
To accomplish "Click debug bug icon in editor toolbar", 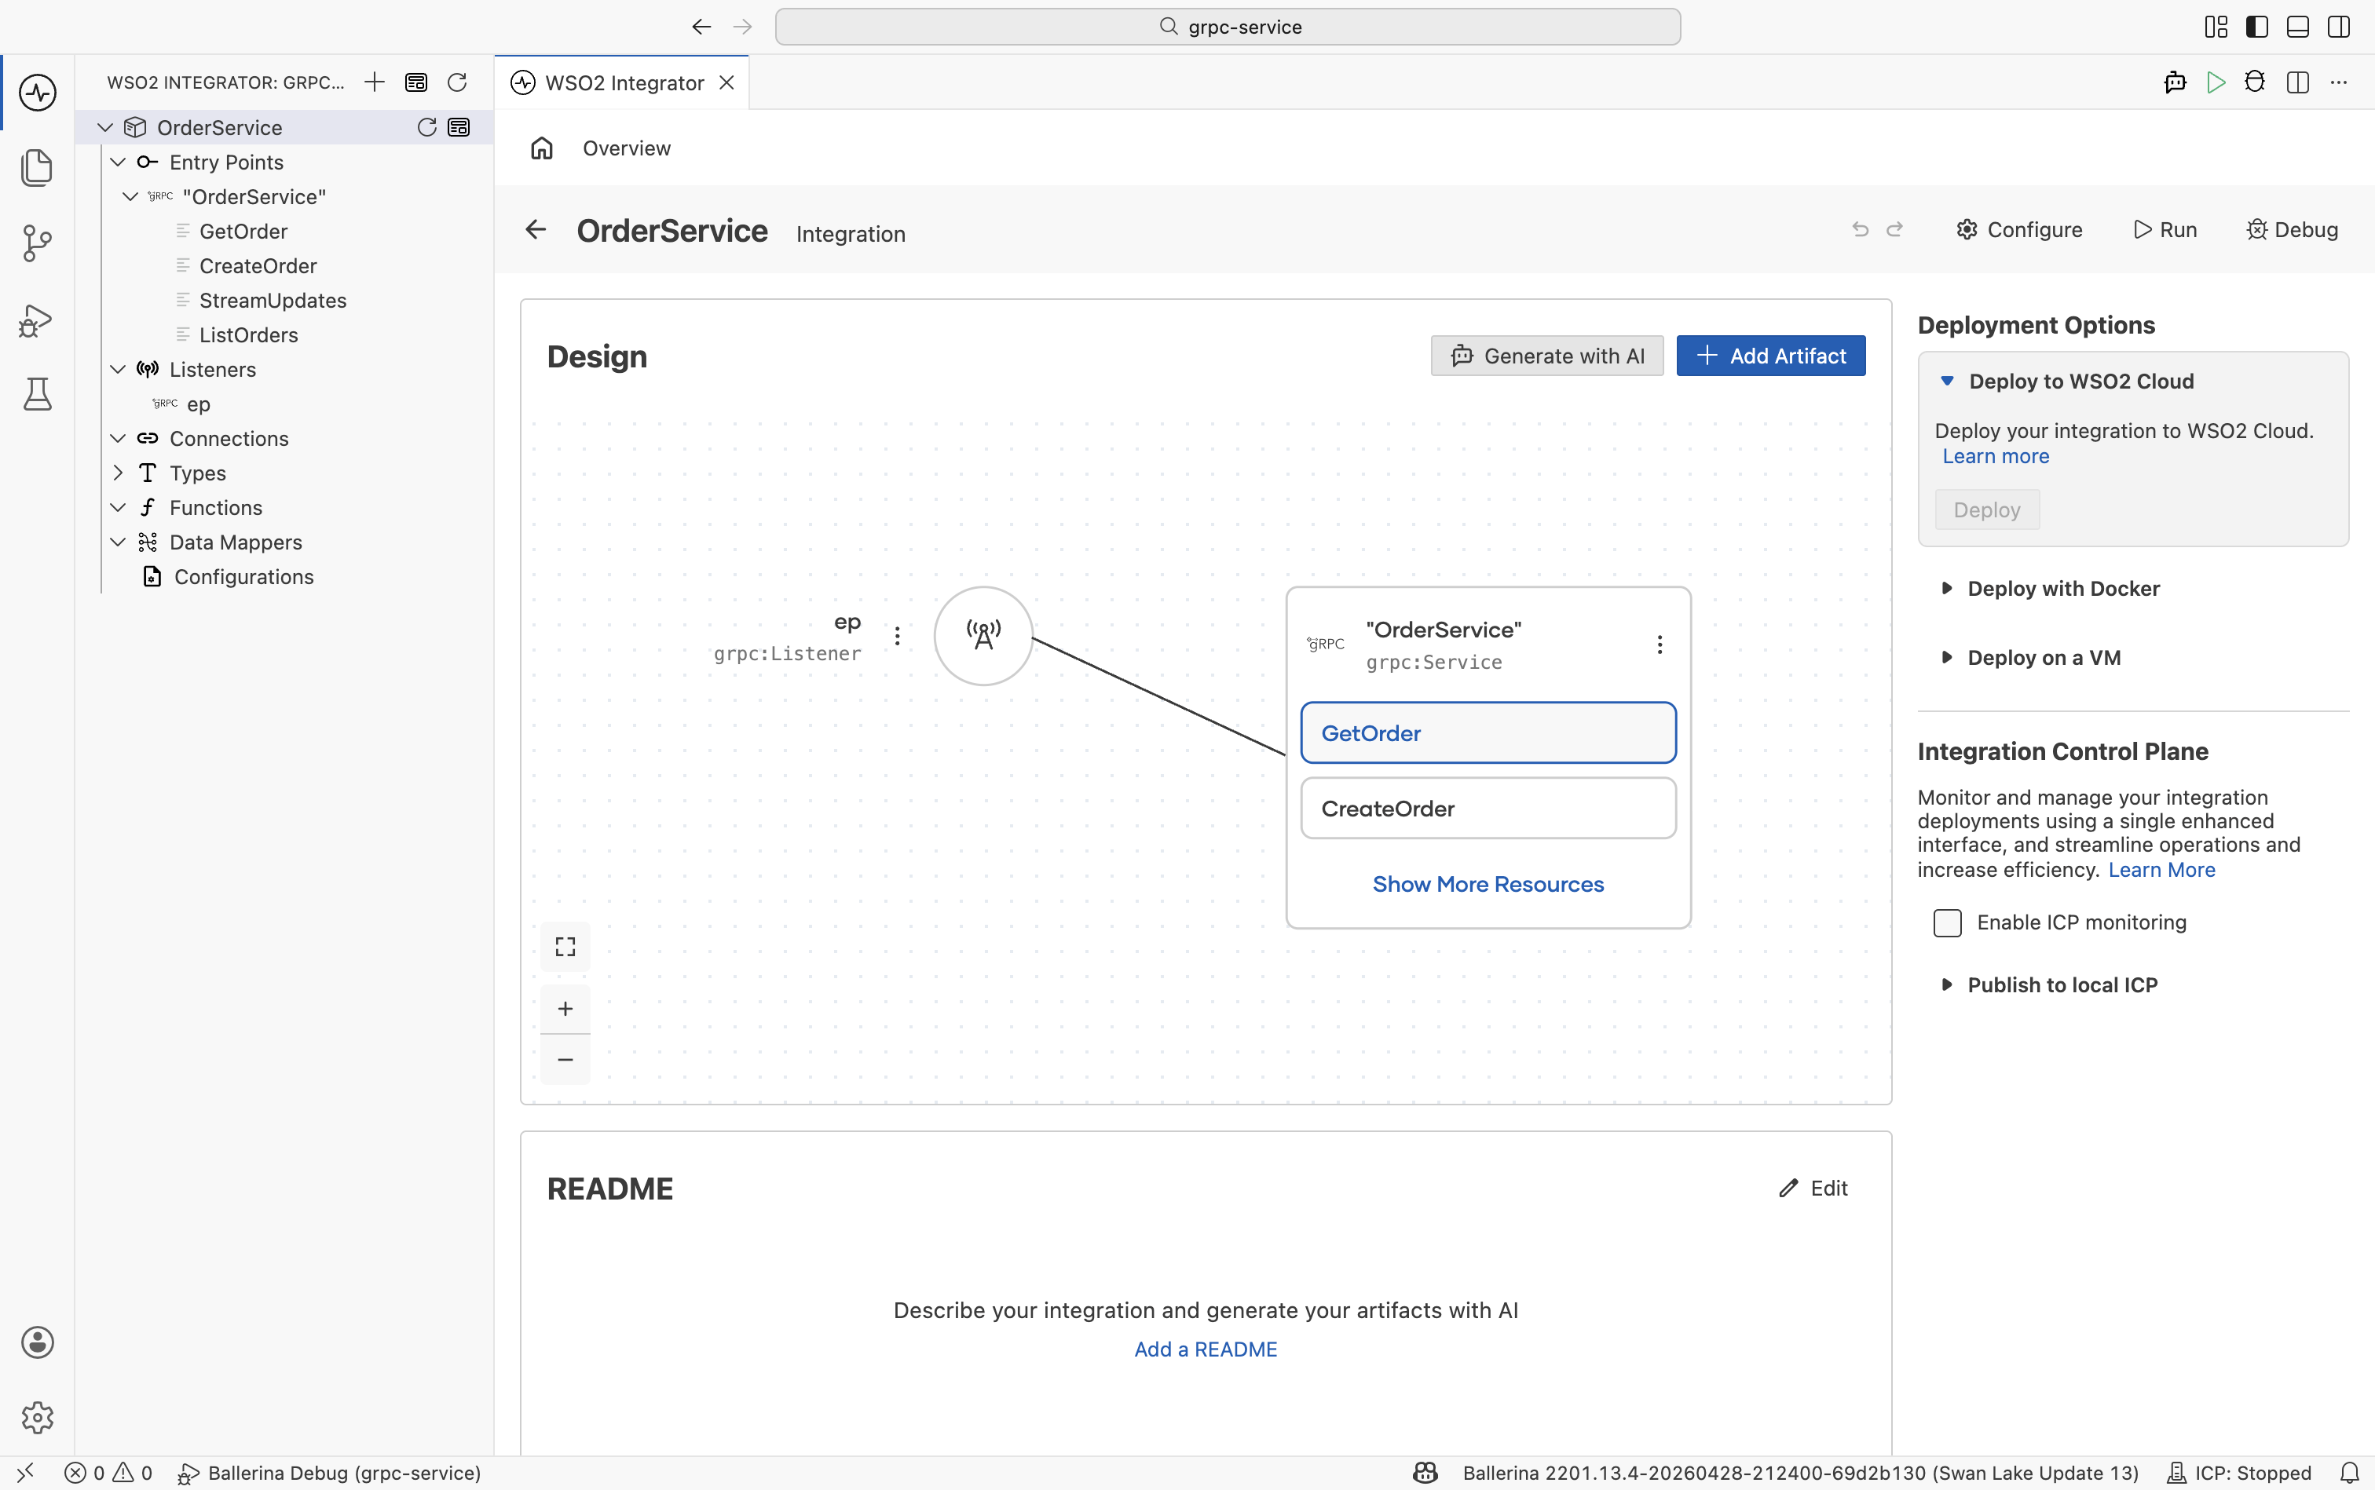I will click(2255, 82).
